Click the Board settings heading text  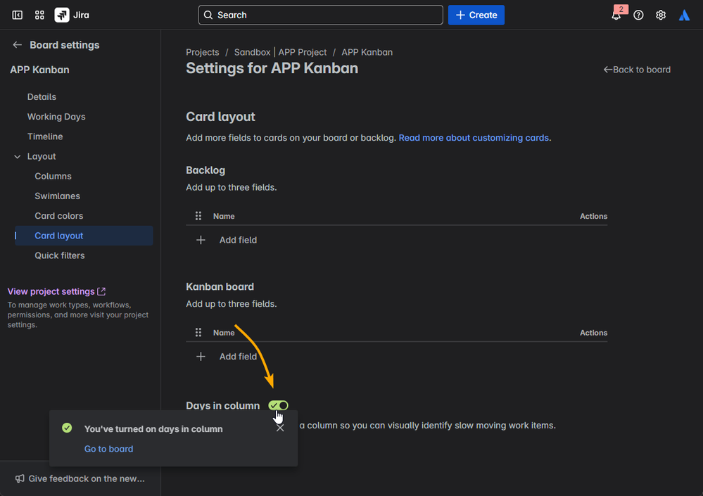[65, 45]
